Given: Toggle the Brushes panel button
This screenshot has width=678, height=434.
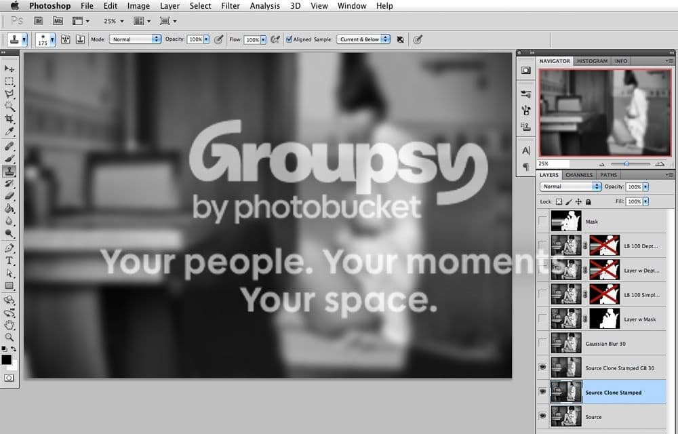Looking at the screenshot, I should coord(65,39).
